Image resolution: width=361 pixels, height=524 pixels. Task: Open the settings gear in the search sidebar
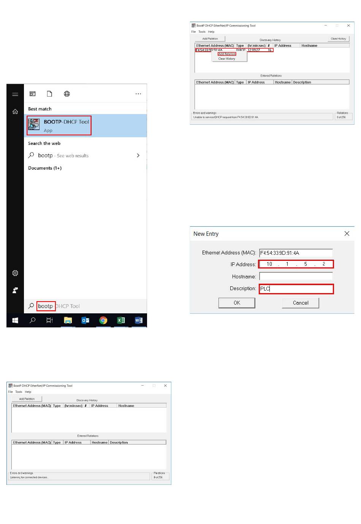[15, 273]
